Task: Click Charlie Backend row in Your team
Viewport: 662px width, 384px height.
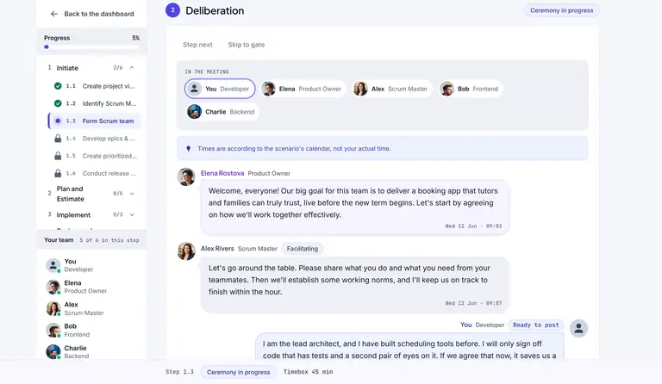Action: [91, 351]
